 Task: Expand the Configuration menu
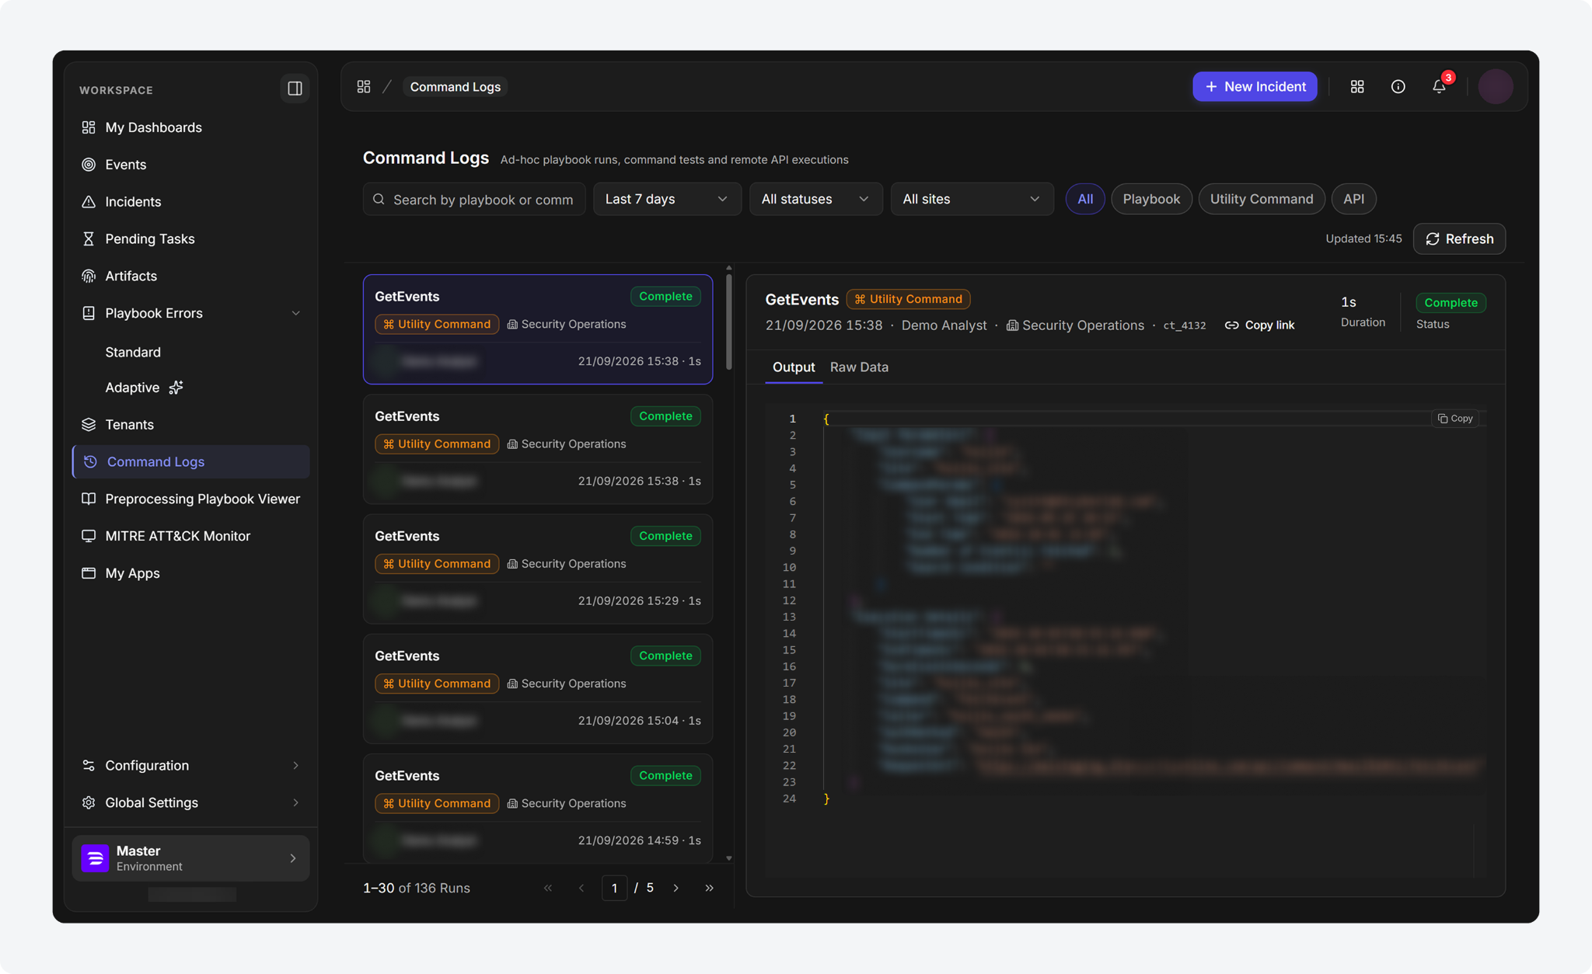pyautogui.click(x=190, y=766)
